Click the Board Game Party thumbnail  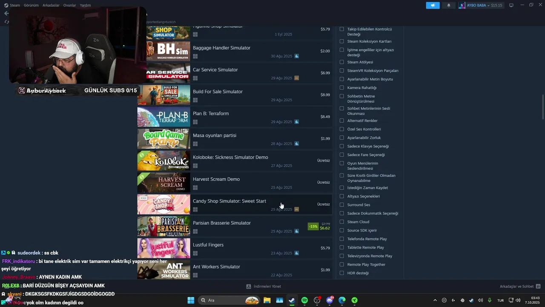(163, 138)
